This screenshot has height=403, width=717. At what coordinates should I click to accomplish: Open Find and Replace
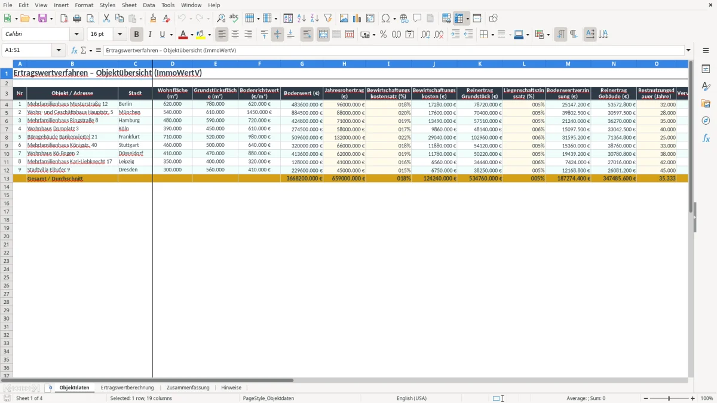coord(221,19)
